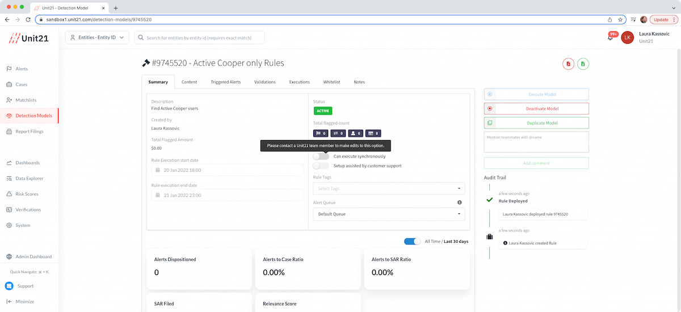
Task: Open the Alert Queue Default Queue dropdown
Action: 389,214
